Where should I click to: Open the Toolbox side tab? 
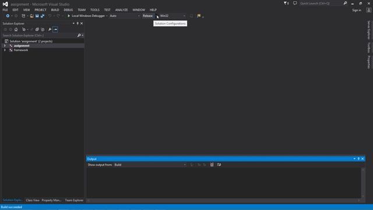369,47
